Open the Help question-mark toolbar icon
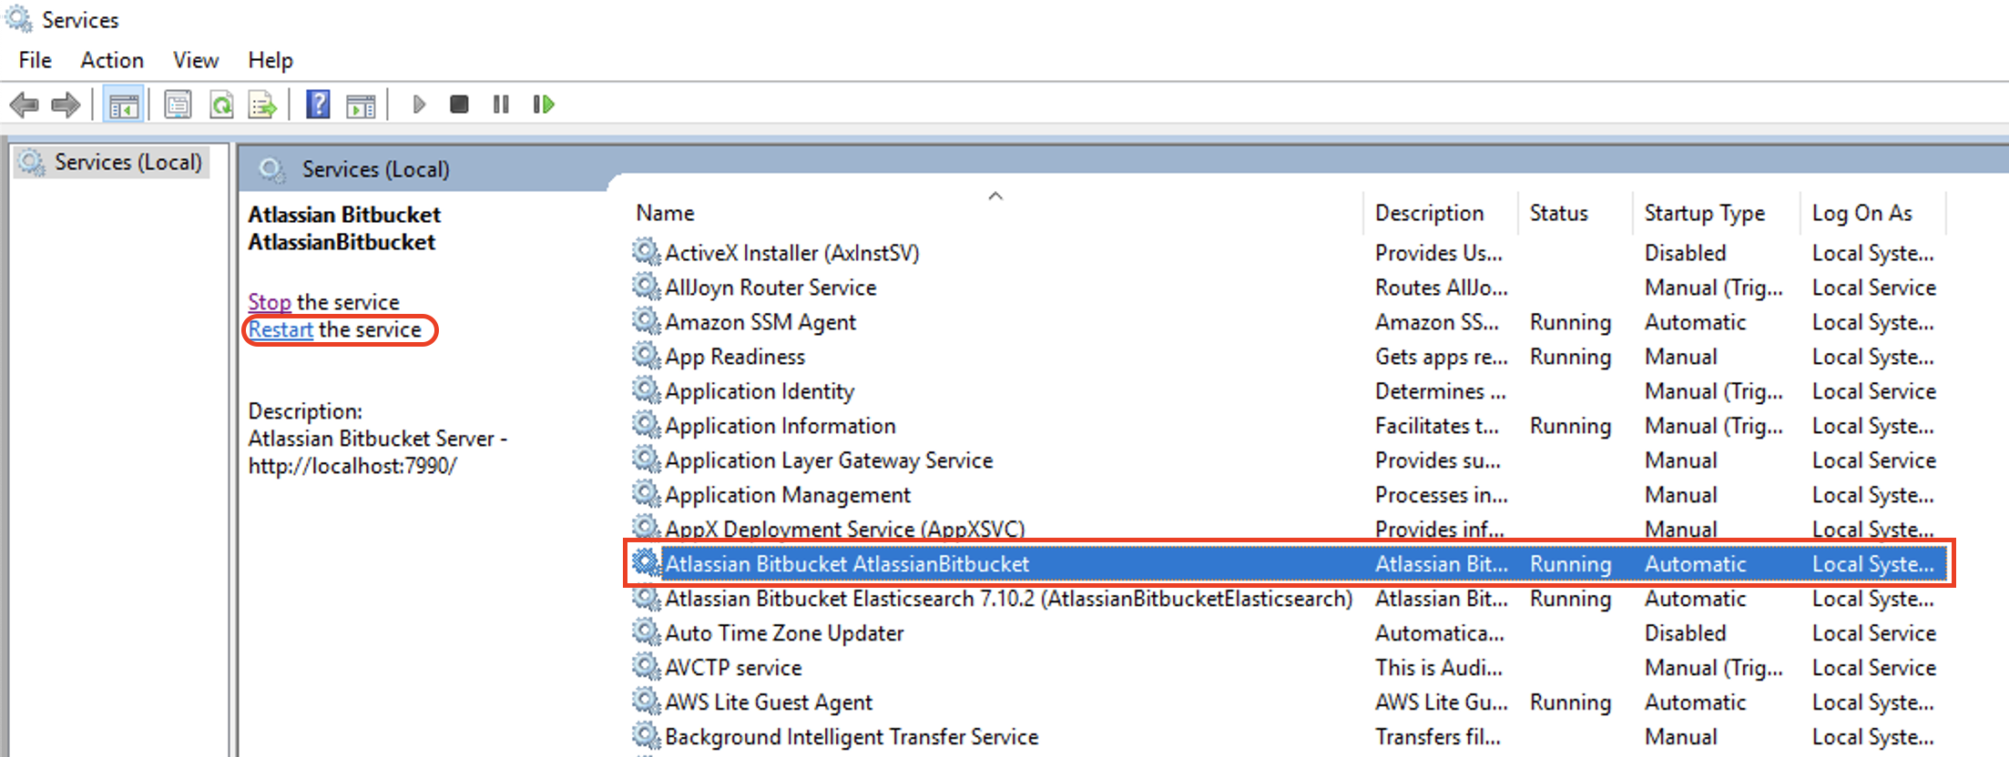 point(318,105)
